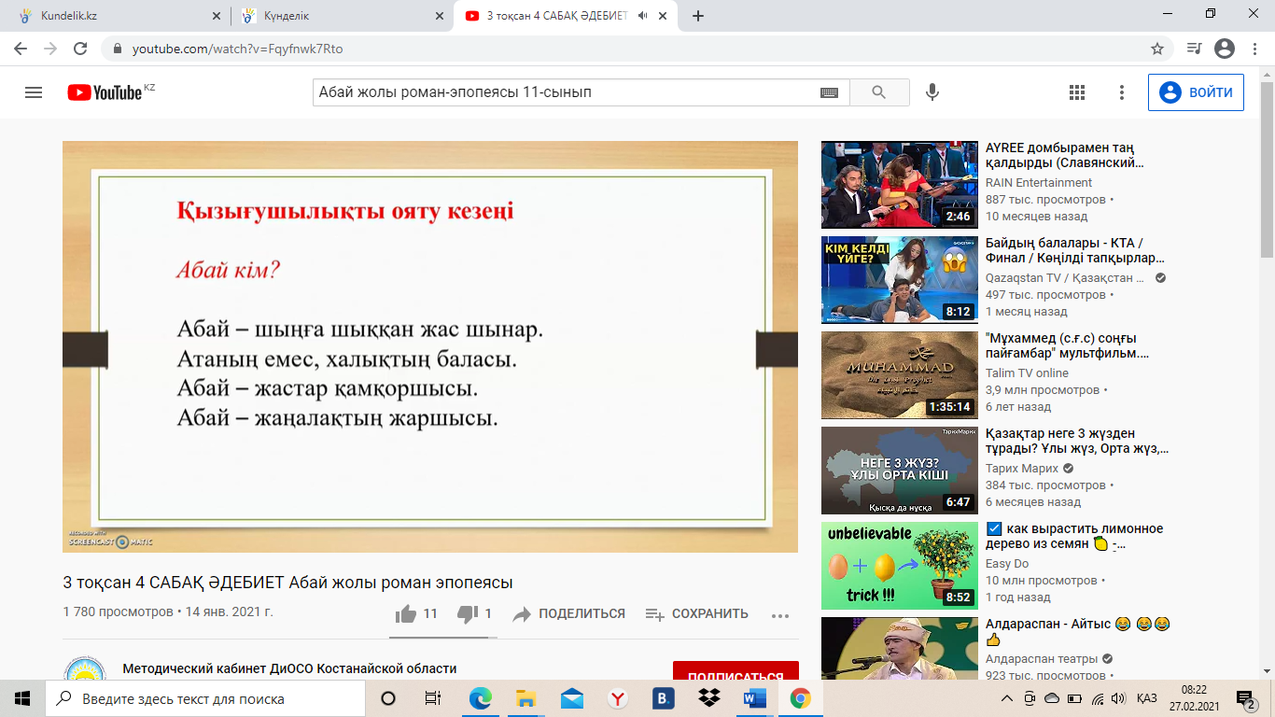The image size is (1275, 717).
Task: Mute the tab playing audio
Action: click(x=643, y=16)
